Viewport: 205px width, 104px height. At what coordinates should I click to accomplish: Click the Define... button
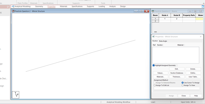193,73
